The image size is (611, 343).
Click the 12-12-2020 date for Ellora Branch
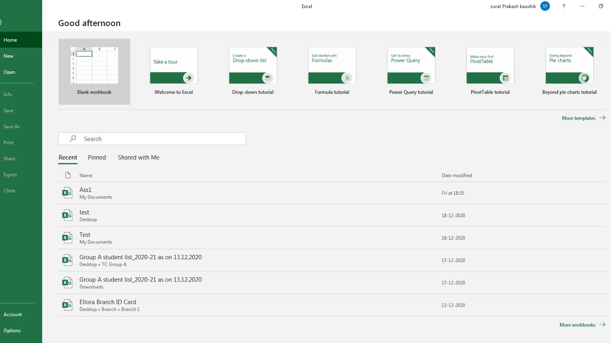point(453,305)
